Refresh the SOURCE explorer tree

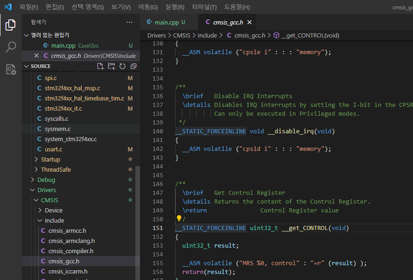pyautogui.click(x=122, y=66)
